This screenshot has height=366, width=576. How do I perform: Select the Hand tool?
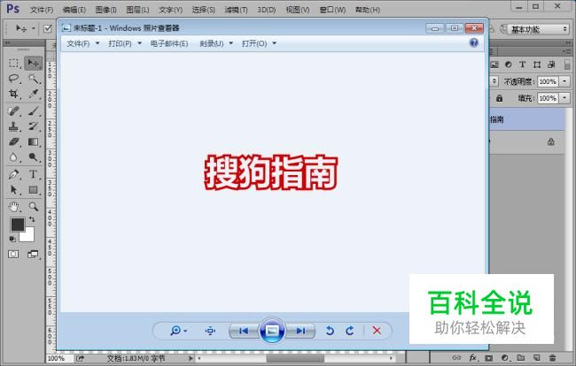[x=13, y=207]
